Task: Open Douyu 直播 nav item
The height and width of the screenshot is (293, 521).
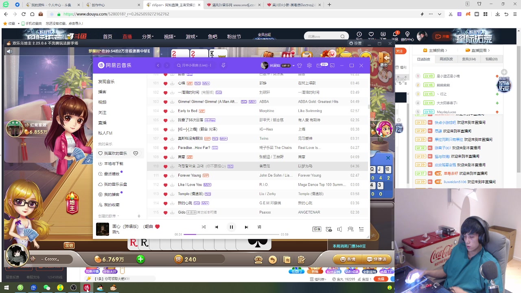Action: point(127,37)
